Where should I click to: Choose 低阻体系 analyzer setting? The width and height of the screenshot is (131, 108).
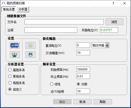16,83
